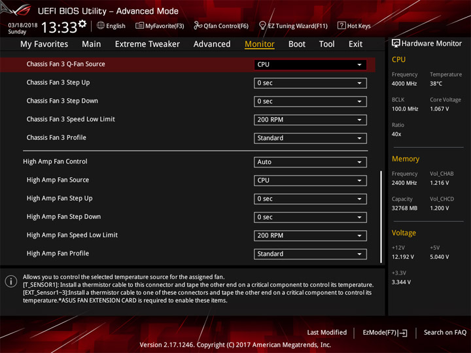Click the CPU frequency value 4000 MHz

[404, 84]
